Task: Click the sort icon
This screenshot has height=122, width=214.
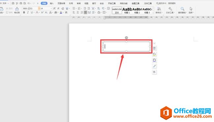Action: pos(99,9)
